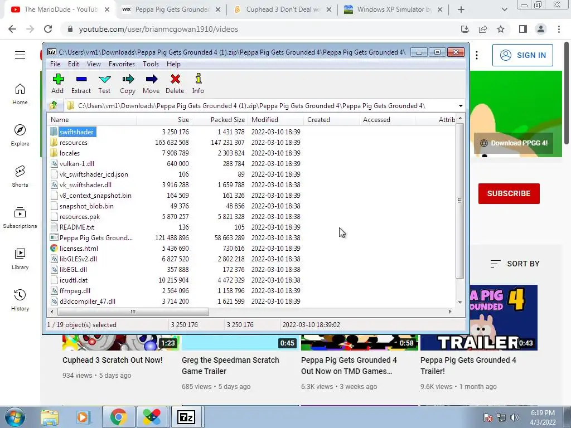
Task: Open the YouTube hamburger menu
Action: click(20, 55)
